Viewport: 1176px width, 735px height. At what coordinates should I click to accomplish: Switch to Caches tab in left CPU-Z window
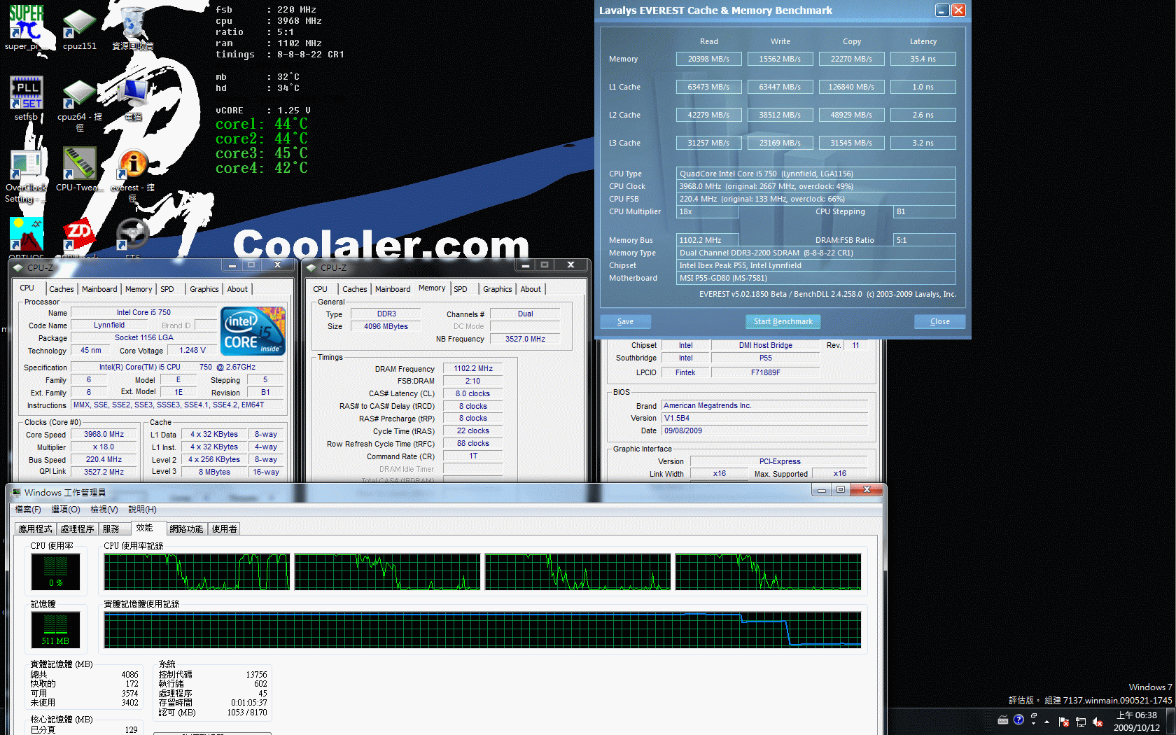[62, 289]
